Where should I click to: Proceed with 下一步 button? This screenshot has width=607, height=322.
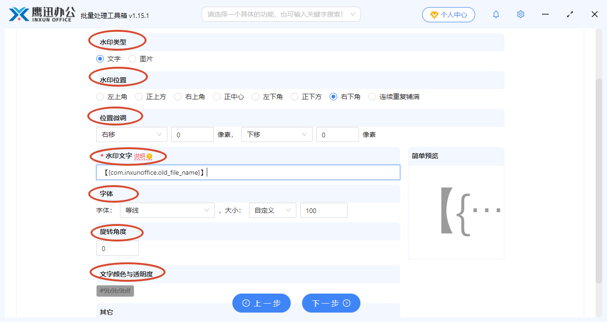coord(331,303)
